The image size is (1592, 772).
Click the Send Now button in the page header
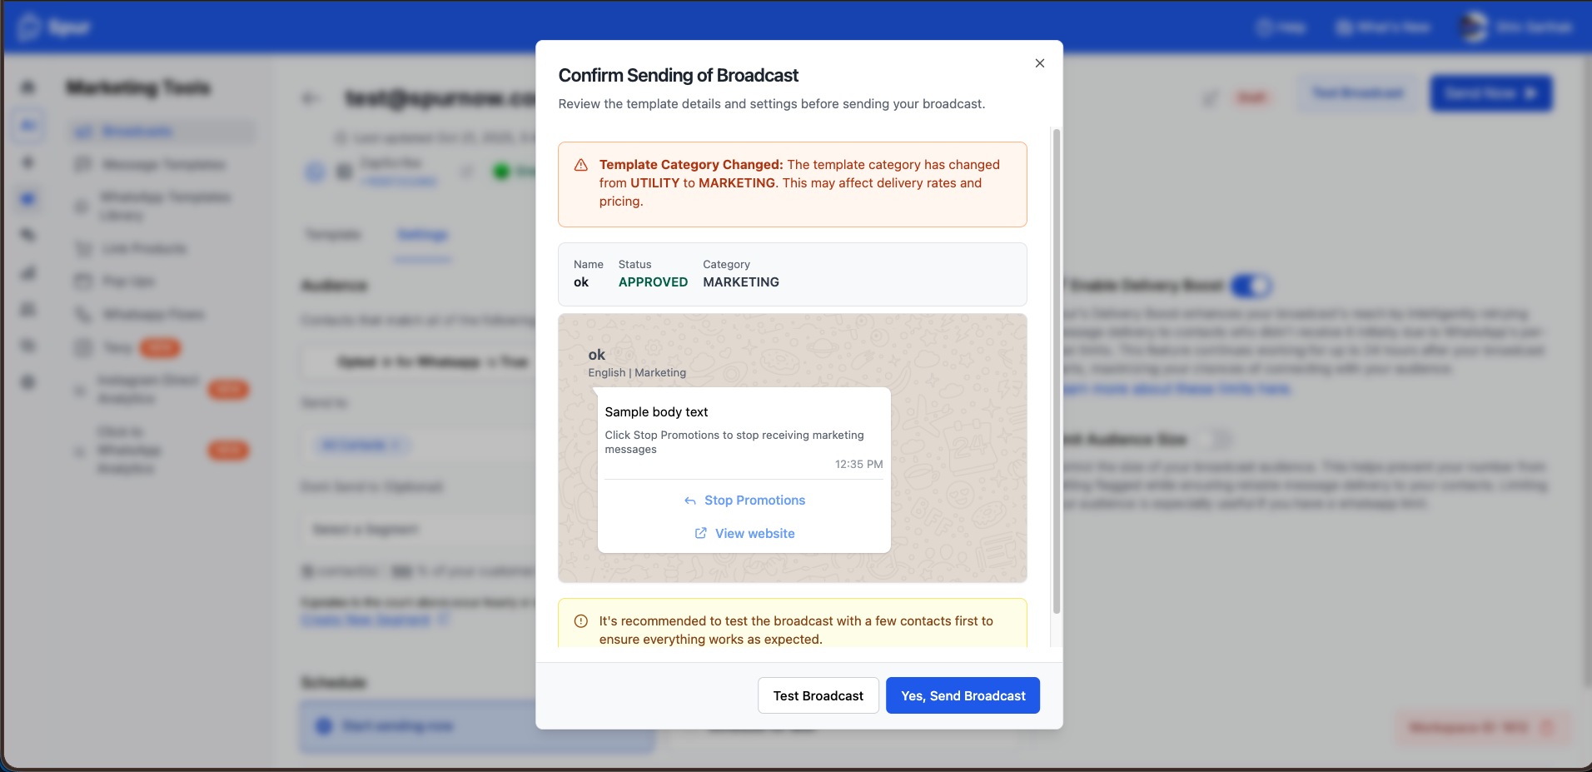point(1490,93)
